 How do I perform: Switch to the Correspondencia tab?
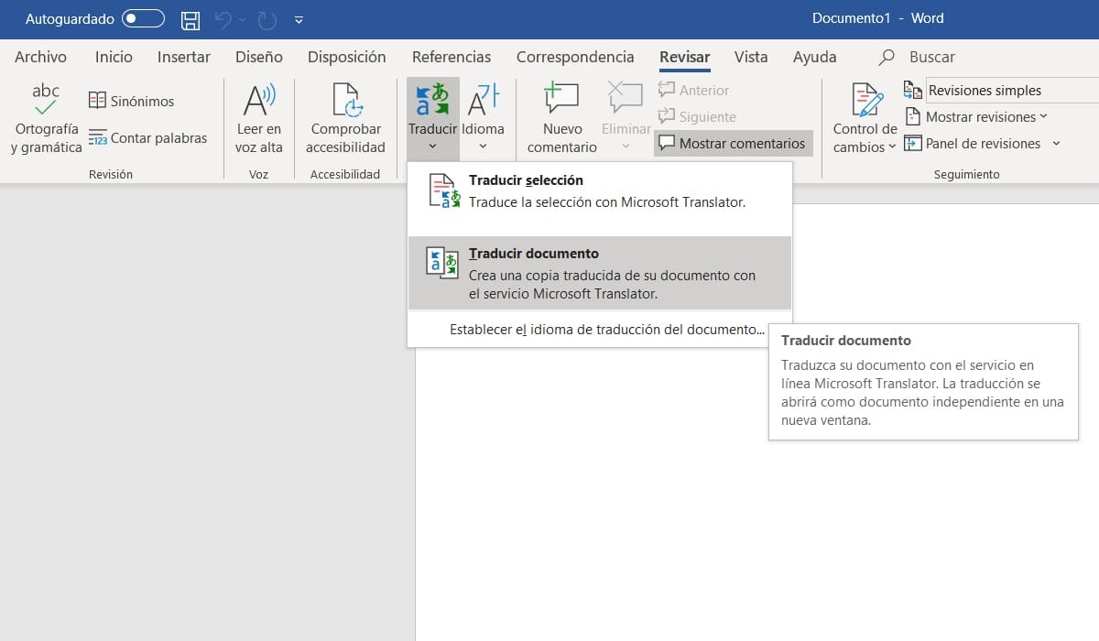pyautogui.click(x=575, y=57)
